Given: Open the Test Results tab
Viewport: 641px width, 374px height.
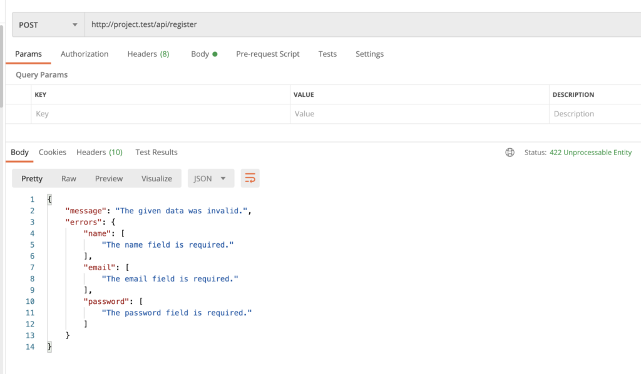Looking at the screenshot, I should (156, 153).
